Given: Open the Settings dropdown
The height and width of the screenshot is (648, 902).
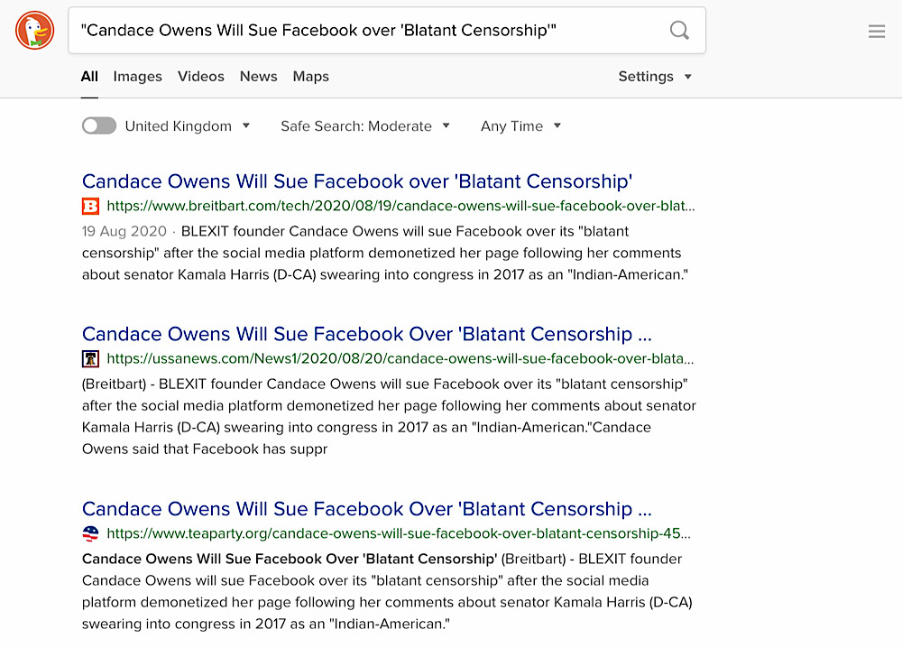Looking at the screenshot, I should pyautogui.click(x=655, y=77).
